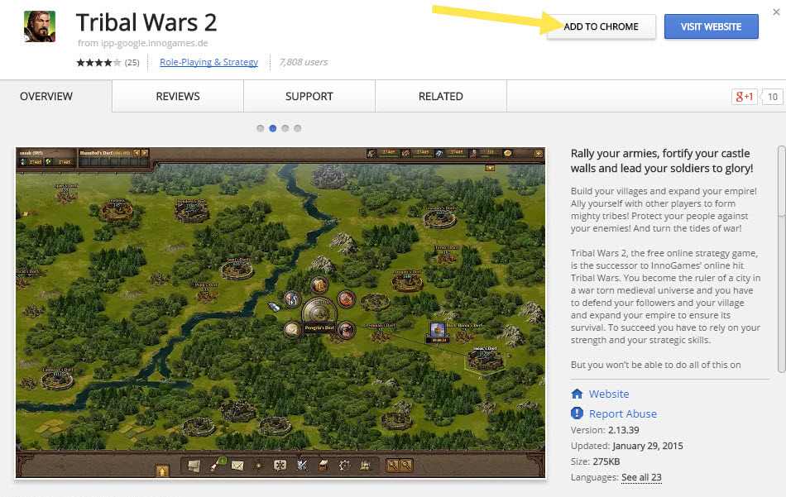Click the Add to Chrome button
The height and width of the screenshot is (497, 786).
[601, 26]
